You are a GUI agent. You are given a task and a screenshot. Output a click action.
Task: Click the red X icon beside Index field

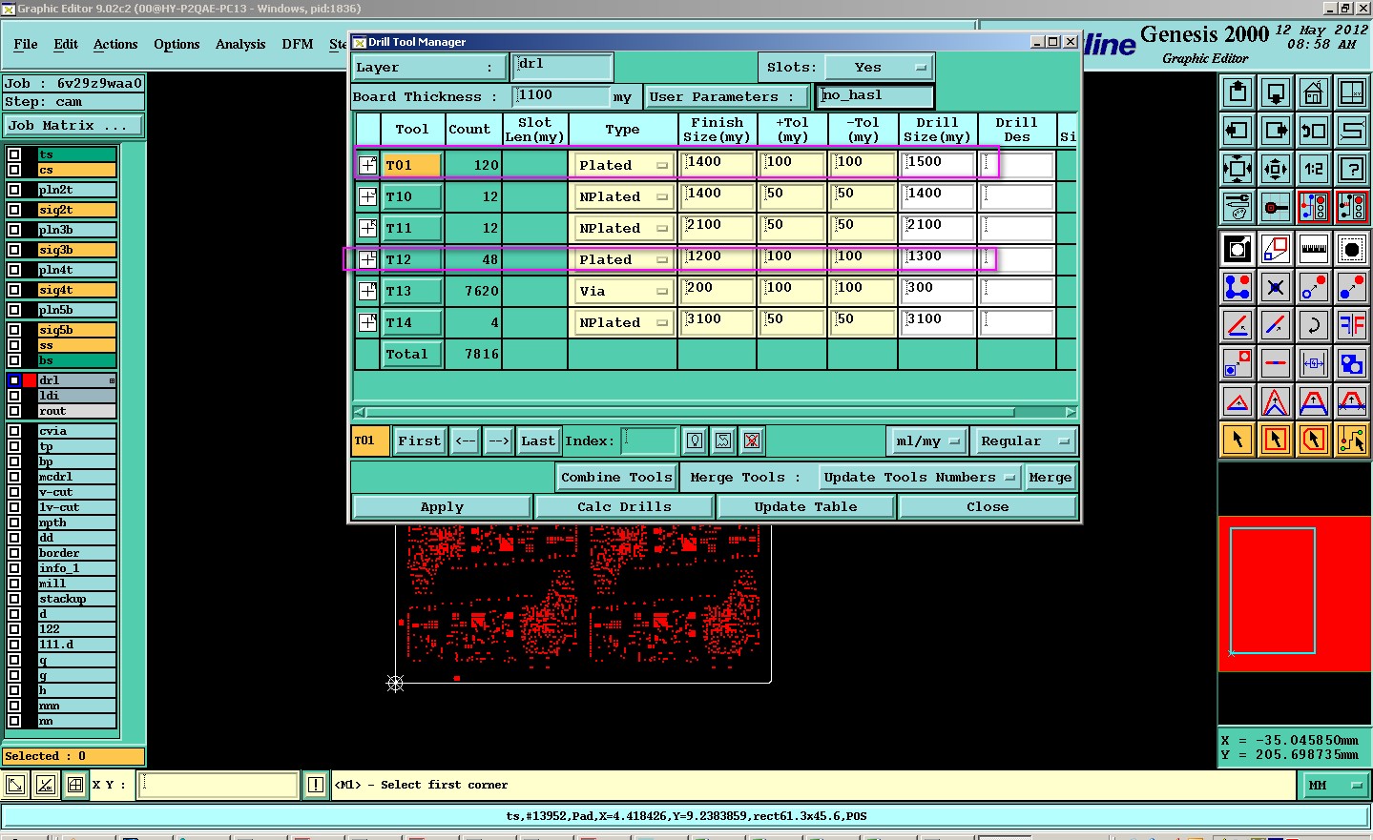pos(752,440)
